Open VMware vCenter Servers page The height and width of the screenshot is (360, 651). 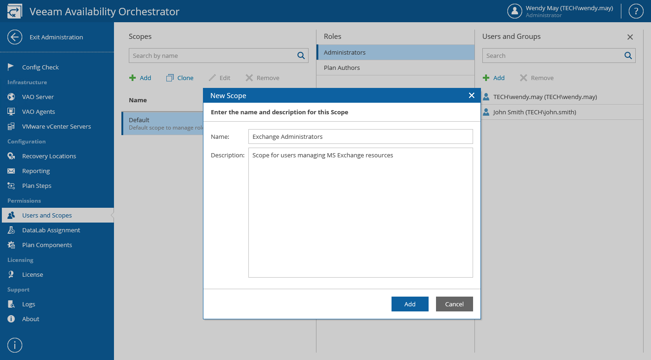[57, 126]
